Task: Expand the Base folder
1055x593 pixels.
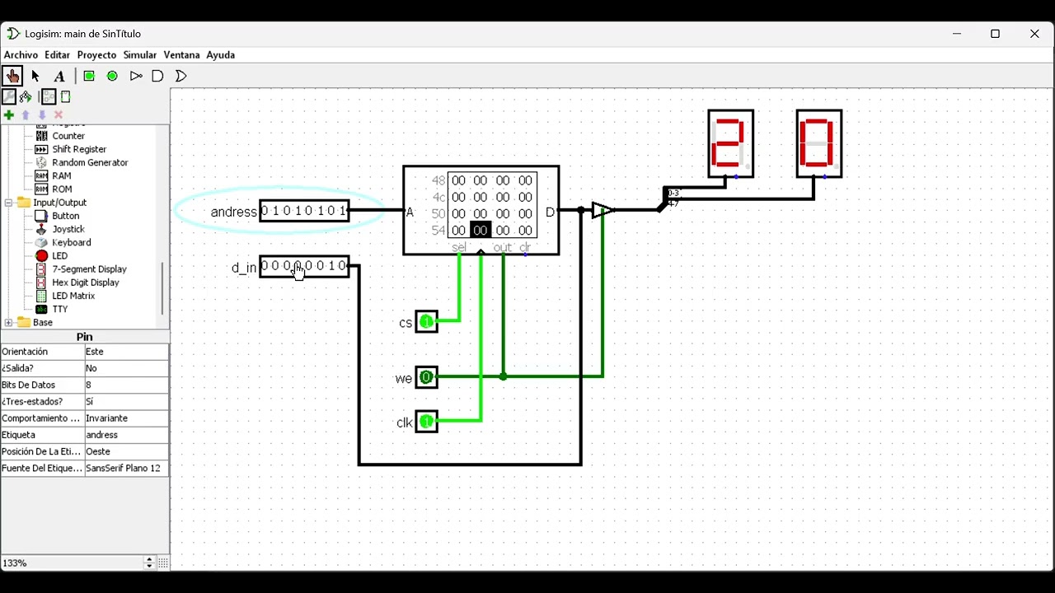Action: point(8,323)
